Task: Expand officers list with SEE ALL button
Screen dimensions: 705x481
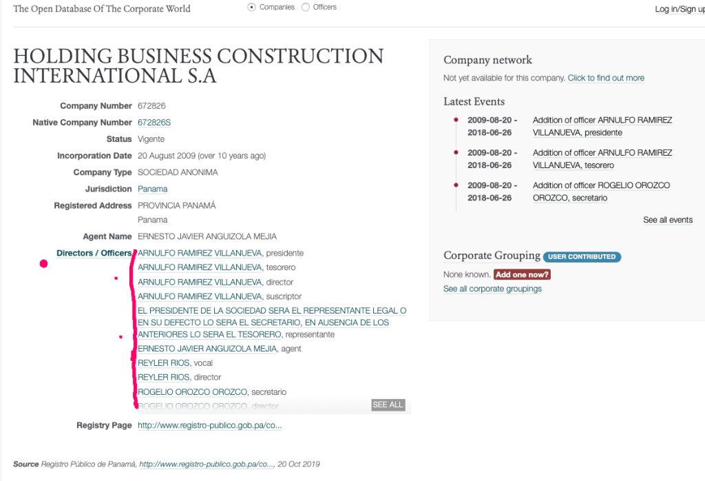Action: coord(388,405)
